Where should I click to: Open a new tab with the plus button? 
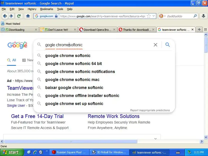pyautogui.click(x=199, y=29)
